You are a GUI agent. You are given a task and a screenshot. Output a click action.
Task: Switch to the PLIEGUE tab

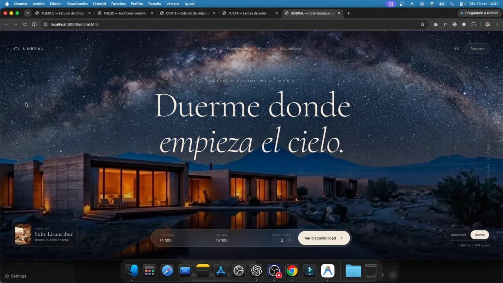tap(63, 13)
